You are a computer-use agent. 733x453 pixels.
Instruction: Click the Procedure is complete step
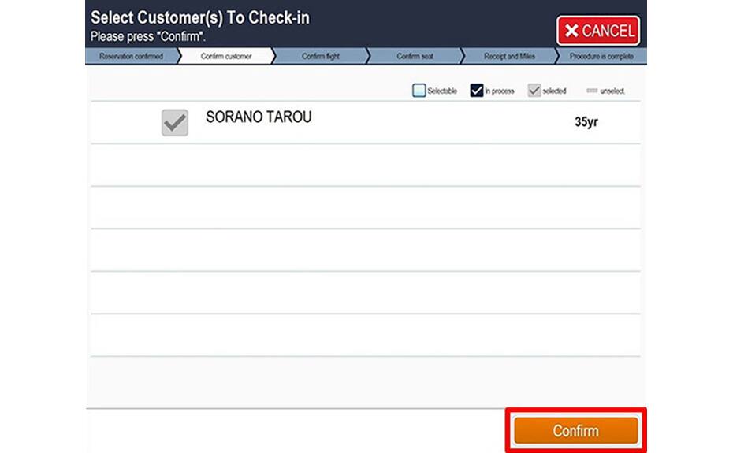point(601,56)
